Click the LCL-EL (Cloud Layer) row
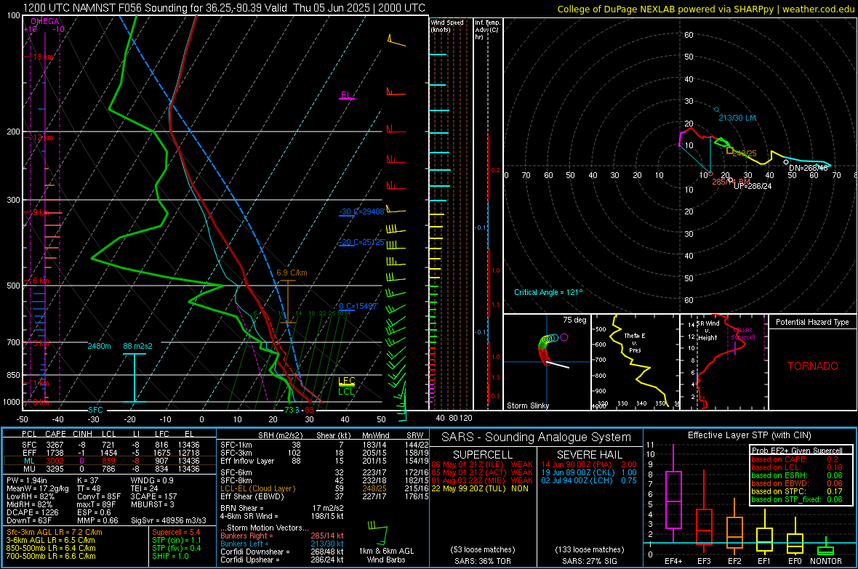The image size is (858, 569). [x=324, y=488]
